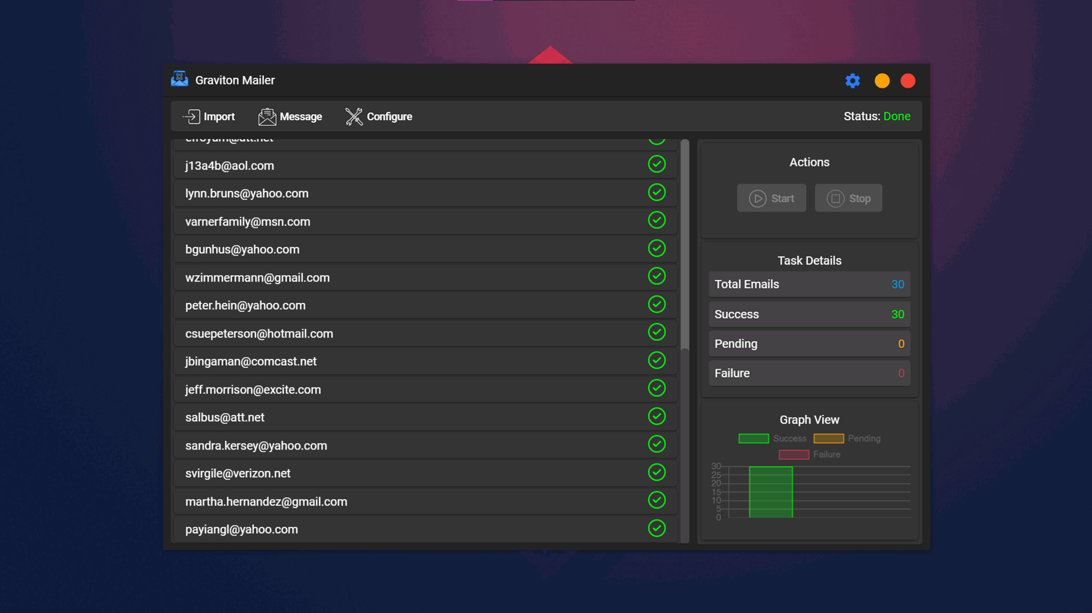Screen dimensions: 1092x613
Task: Click the Failure count value 0
Action: point(901,373)
